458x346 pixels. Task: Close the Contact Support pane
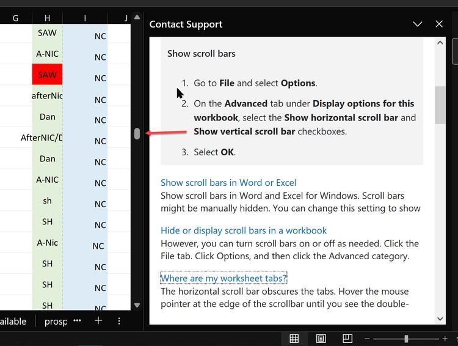point(439,24)
